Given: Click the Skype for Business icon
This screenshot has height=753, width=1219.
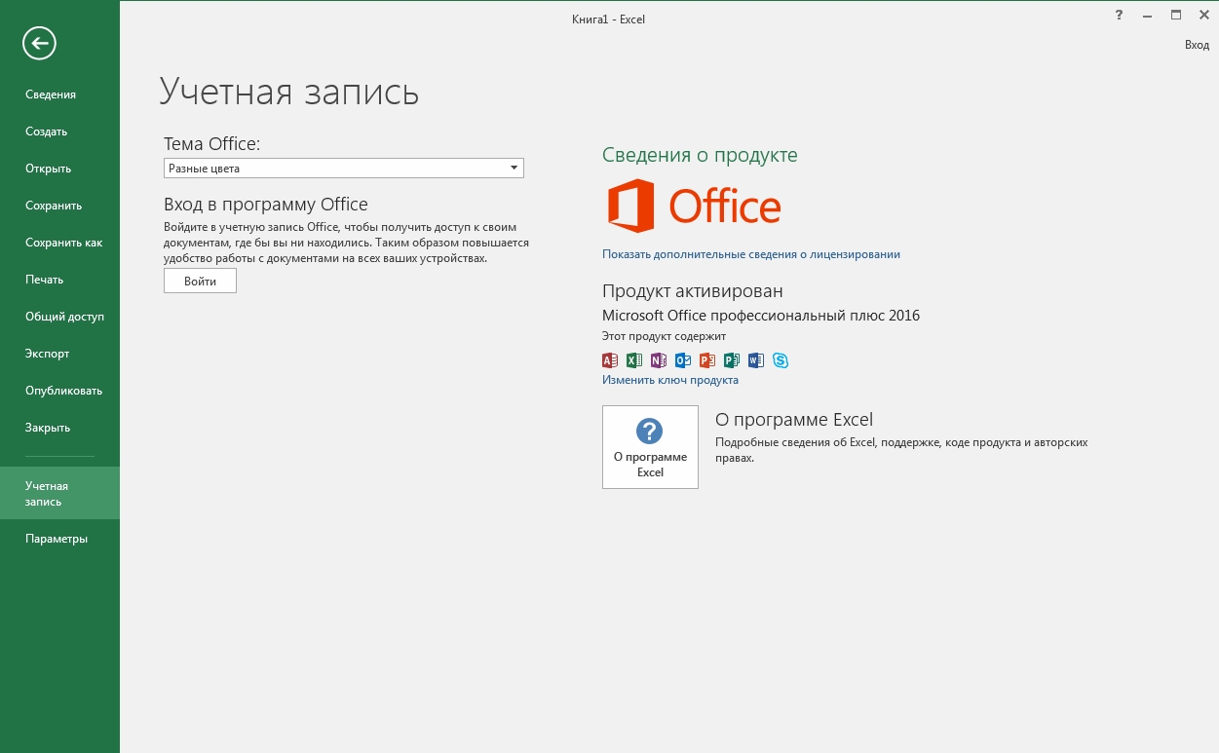Looking at the screenshot, I should coord(781,360).
